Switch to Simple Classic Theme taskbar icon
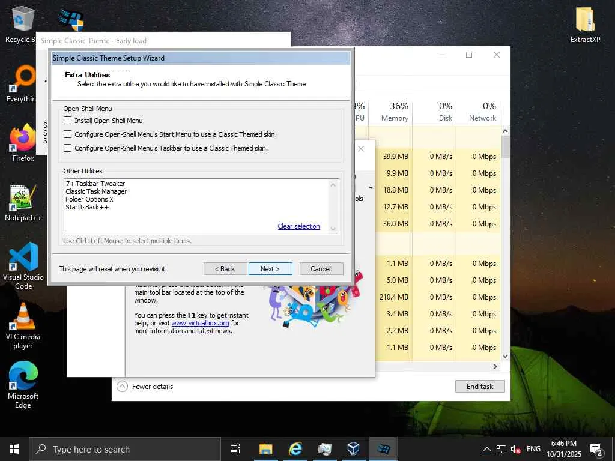 (x=383, y=449)
